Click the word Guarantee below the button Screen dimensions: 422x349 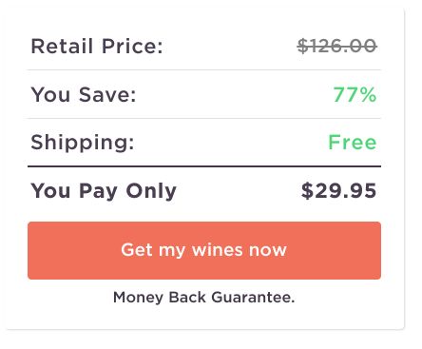pos(253,298)
